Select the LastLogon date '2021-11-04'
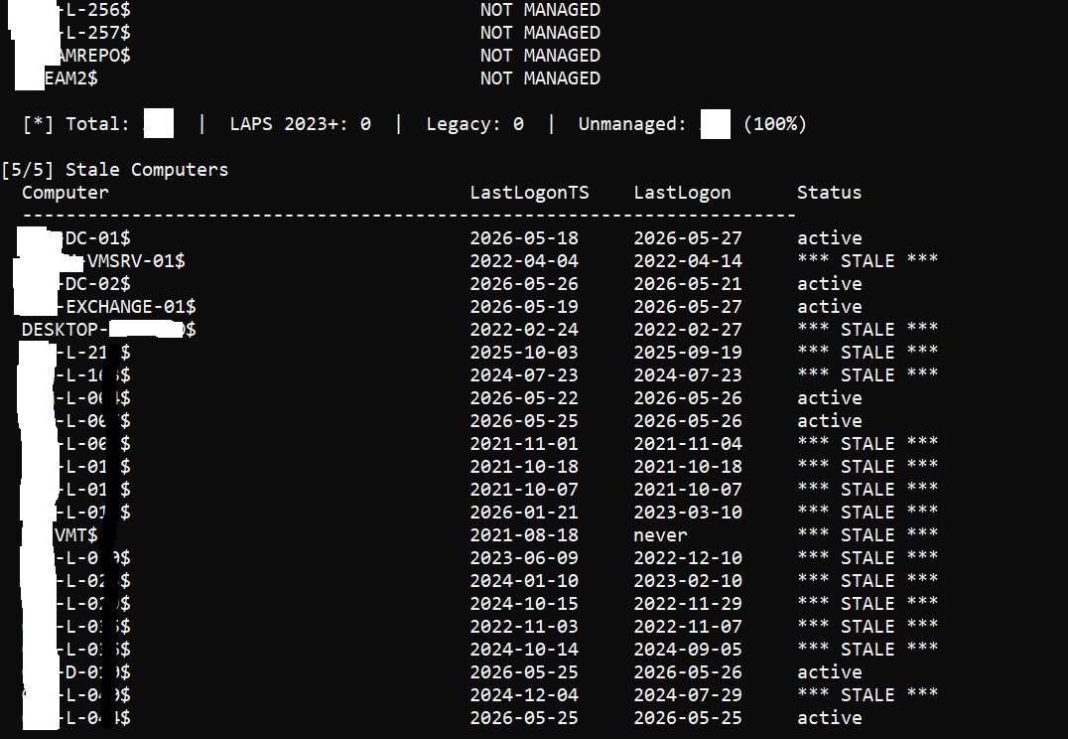The image size is (1068, 739). (x=687, y=444)
